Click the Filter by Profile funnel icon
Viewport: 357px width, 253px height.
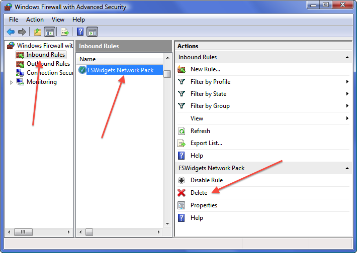182,82
